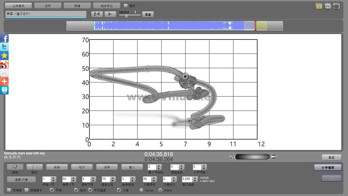Select the Curve radio option
The width and height of the screenshot is (348, 196).
[141, 190]
